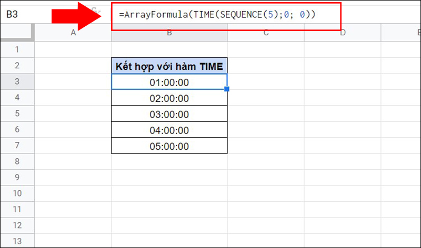Select column C header

tap(266, 33)
